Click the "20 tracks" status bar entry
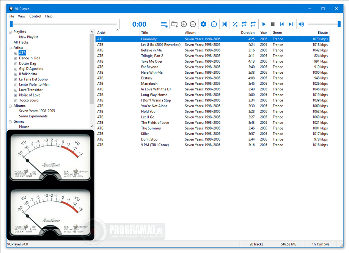The height and width of the screenshot is (253, 349). tap(256, 244)
